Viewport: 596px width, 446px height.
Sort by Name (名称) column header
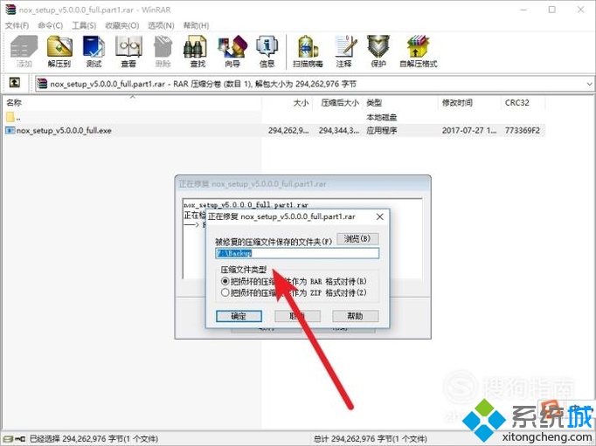[132, 103]
